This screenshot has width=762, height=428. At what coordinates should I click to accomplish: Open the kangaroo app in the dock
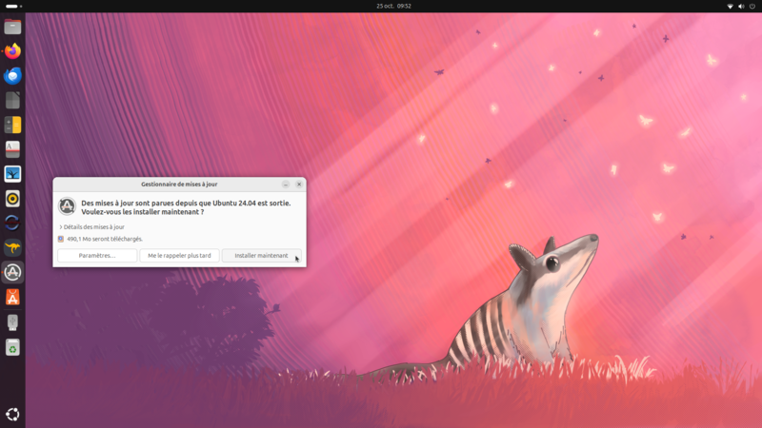pos(12,247)
